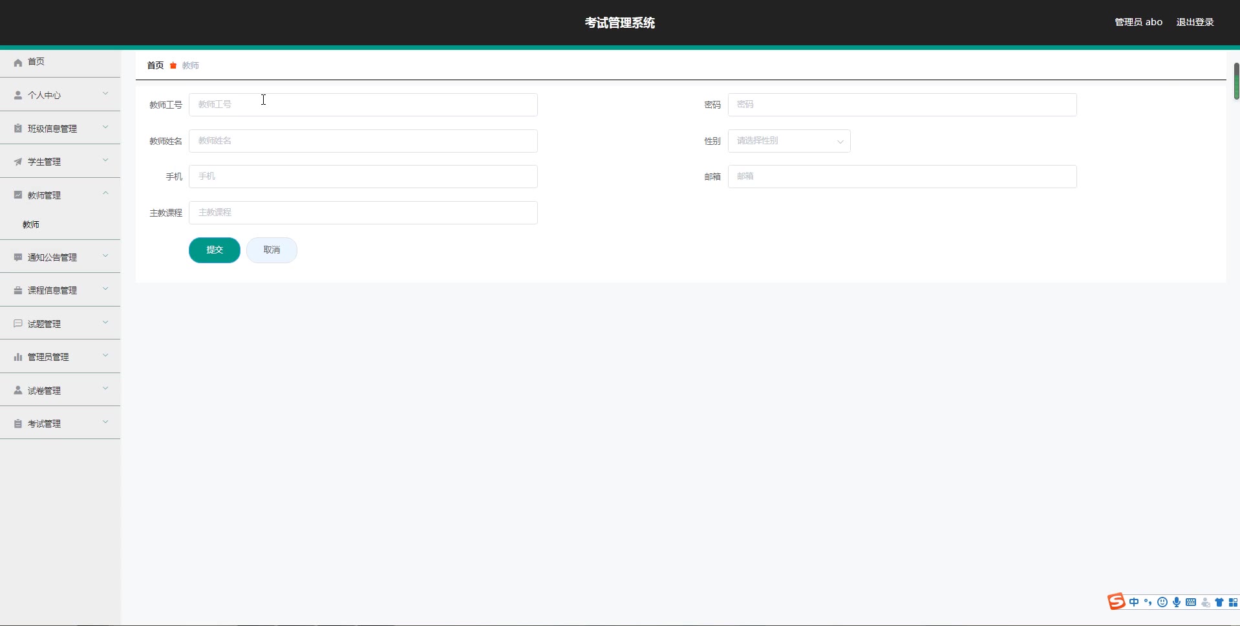Click the skin shirt icon in IME bar
This screenshot has width=1240, height=626.
coord(1219,602)
